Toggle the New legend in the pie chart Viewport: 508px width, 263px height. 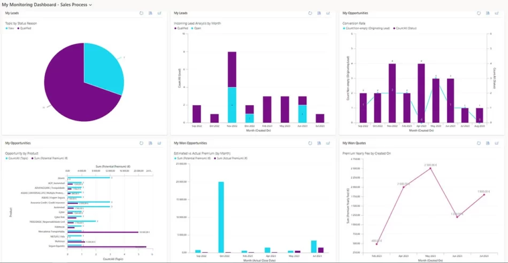(x=10, y=28)
